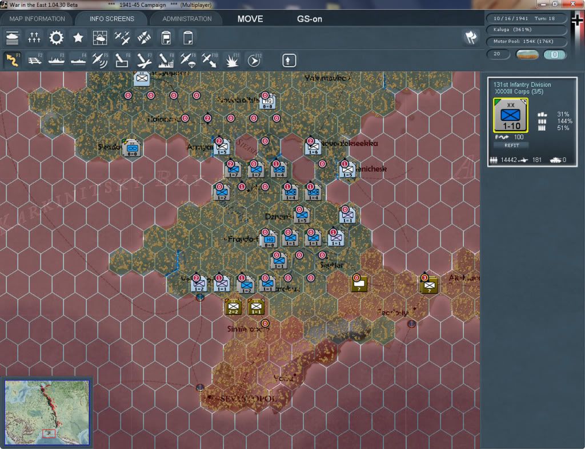This screenshot has width=585, height=449.
Task: Open the losses screen with crosses icon
Action: [x=34, y=38]
